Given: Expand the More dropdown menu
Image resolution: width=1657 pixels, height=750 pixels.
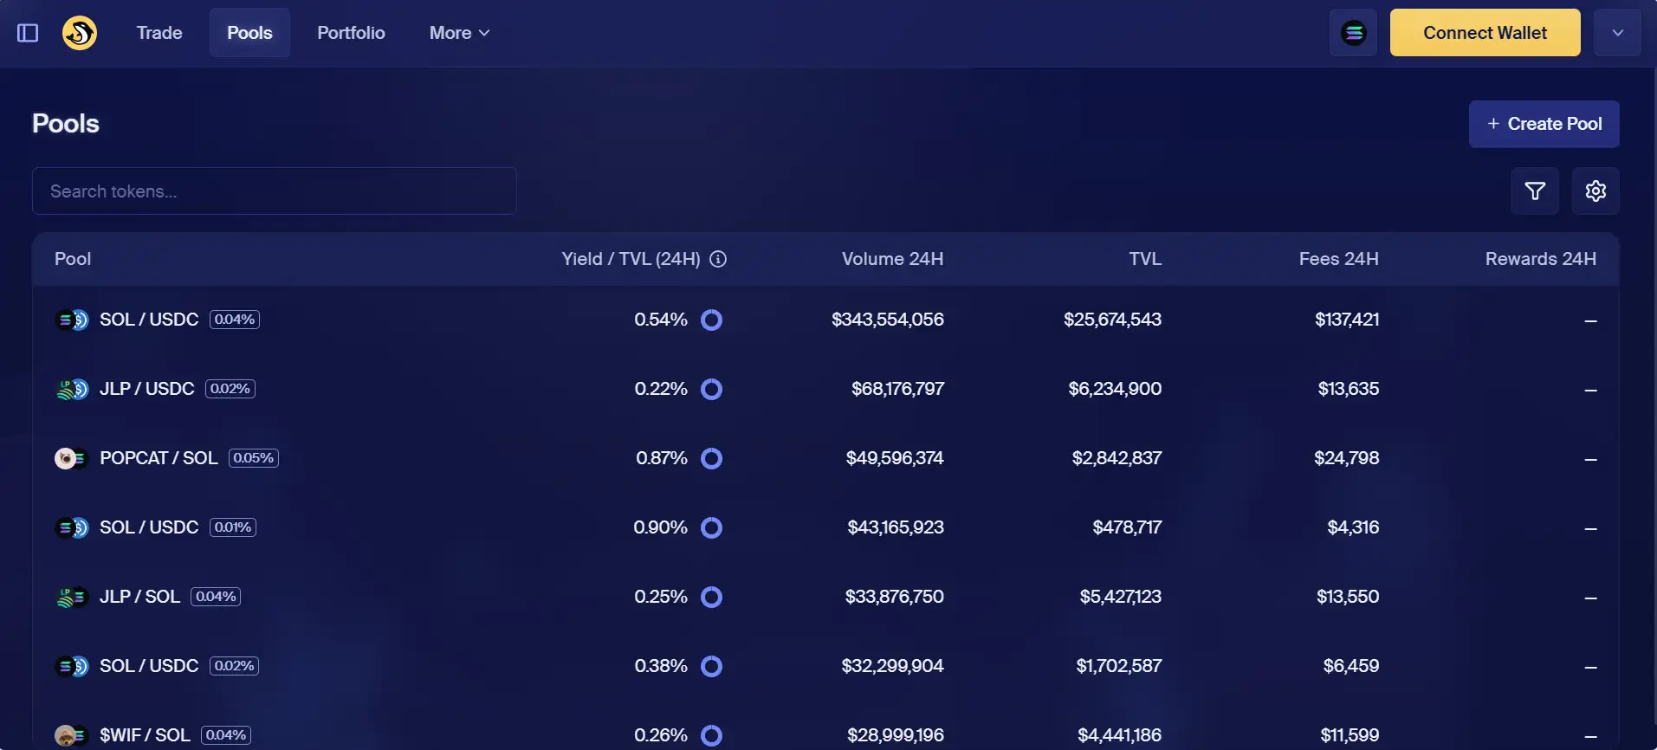Looking at the screenshot, I should pos(459,33).
